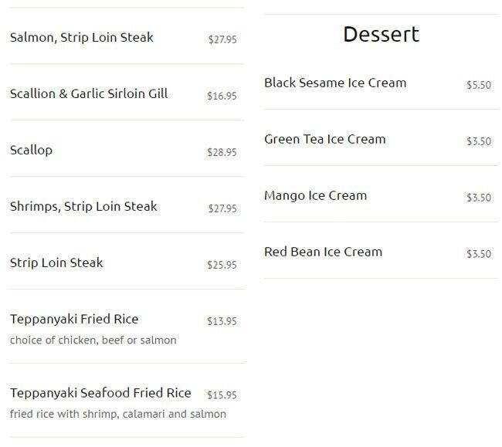Click the Teppanyaki Fried Rice item

pyautogui.click(x=74, y=319)
